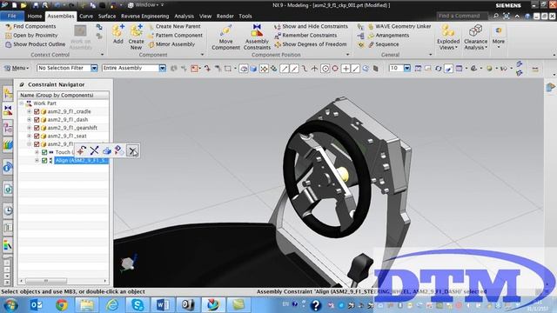Open the Constraint Navigator sidebar tab icon
The image size is (557, 313).
coord(8,110)
